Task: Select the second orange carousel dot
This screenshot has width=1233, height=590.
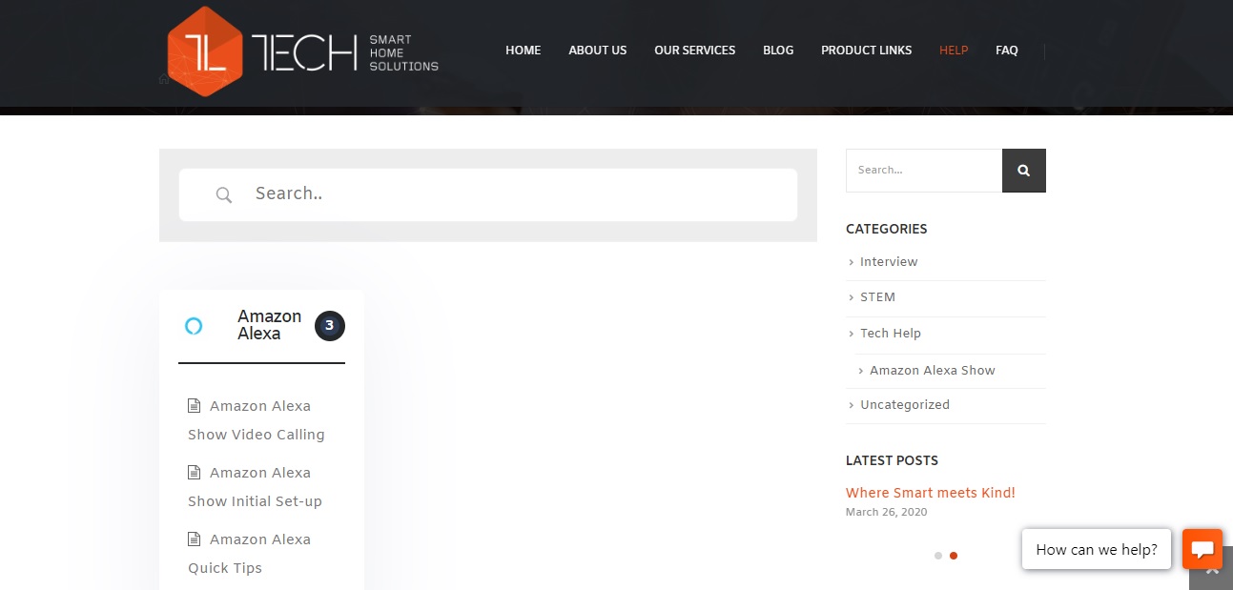Action: pyautogui.click(x=954, y=556)
